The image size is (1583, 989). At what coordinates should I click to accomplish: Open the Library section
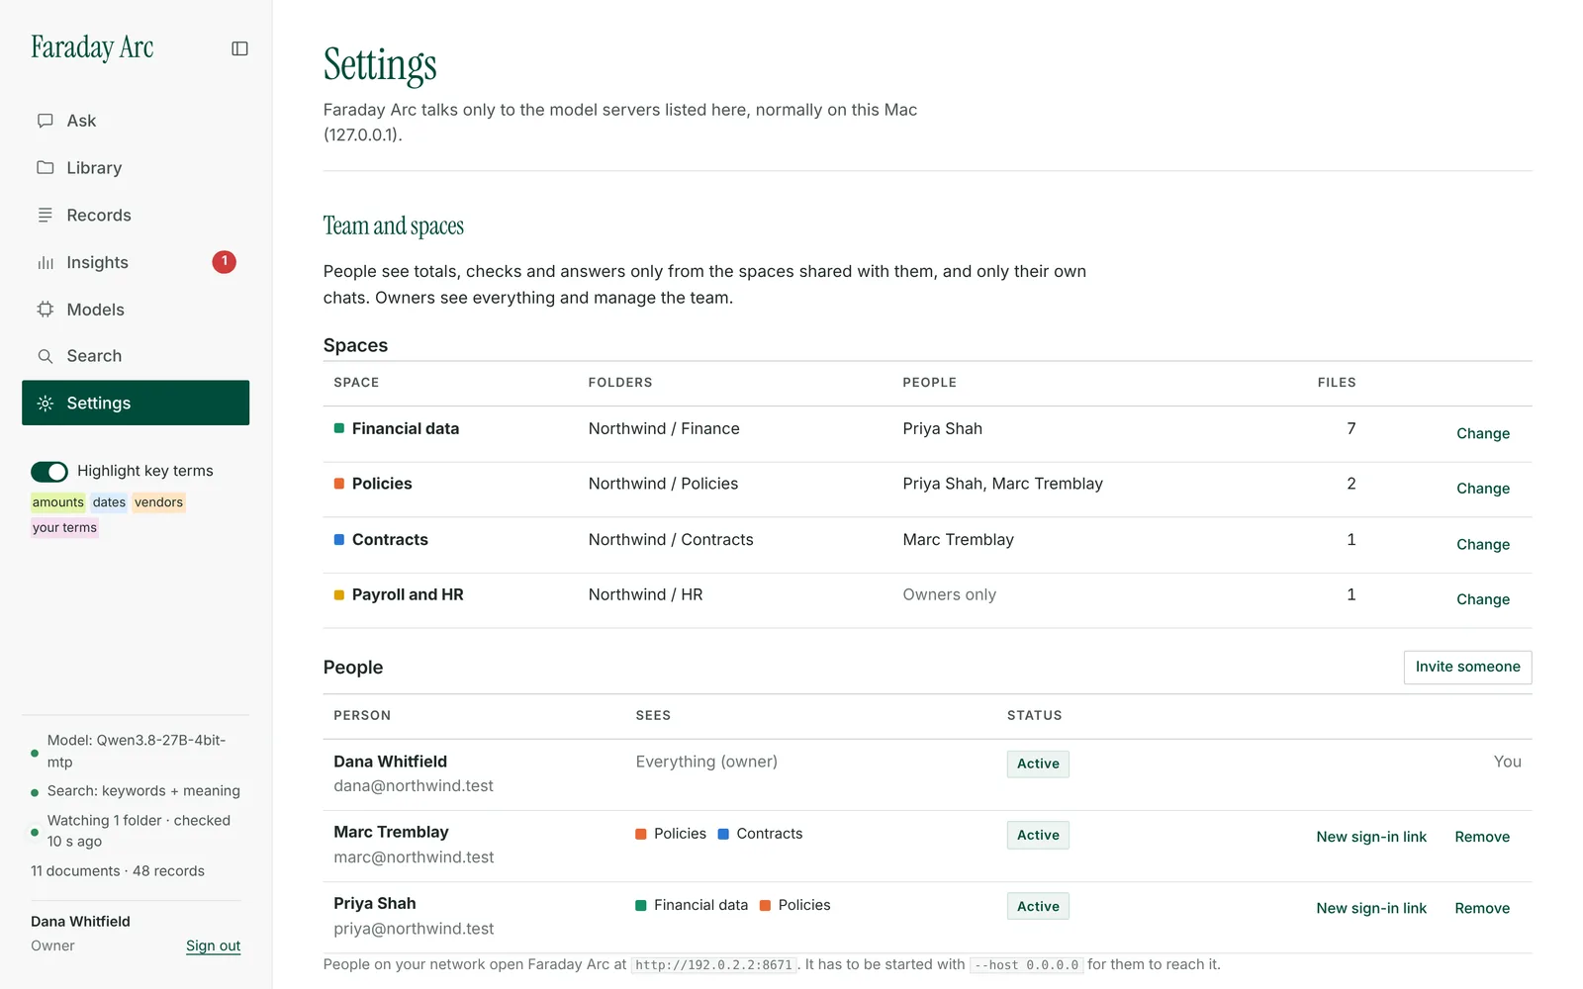pyautogui.click(x=136, y=167)
